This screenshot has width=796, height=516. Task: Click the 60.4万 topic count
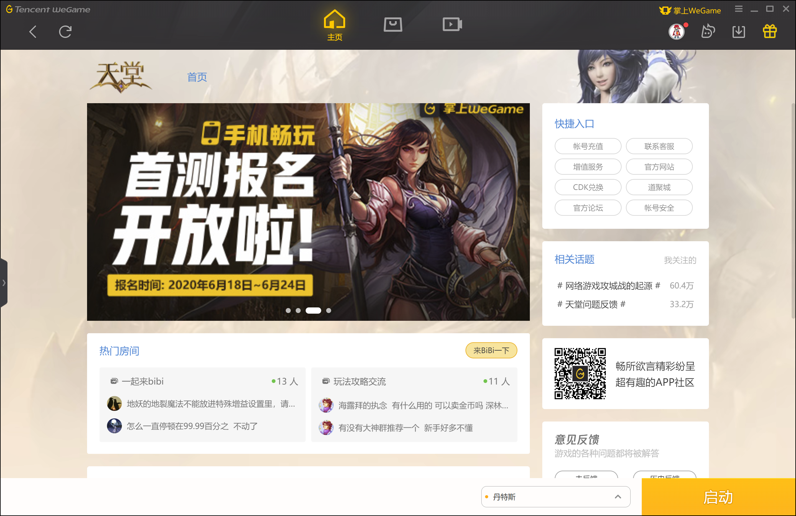[x=681, y=286]
